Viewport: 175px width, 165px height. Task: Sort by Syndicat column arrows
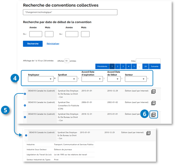point(78,79)
